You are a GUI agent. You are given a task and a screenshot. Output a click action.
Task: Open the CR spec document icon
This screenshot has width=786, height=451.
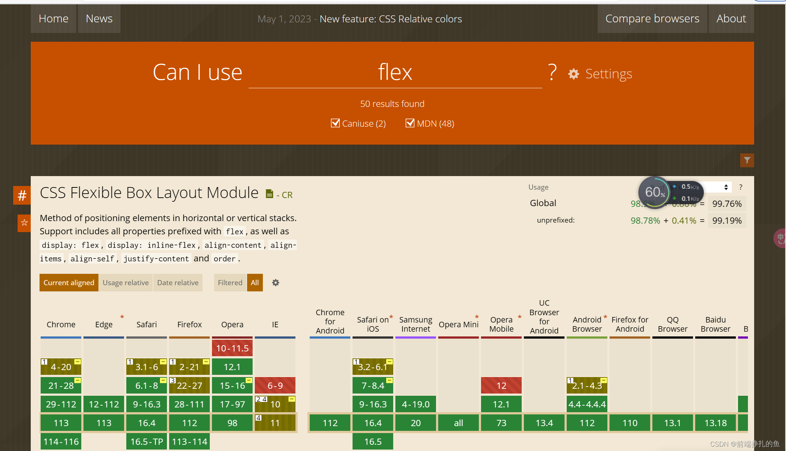(x=269, y=194)
